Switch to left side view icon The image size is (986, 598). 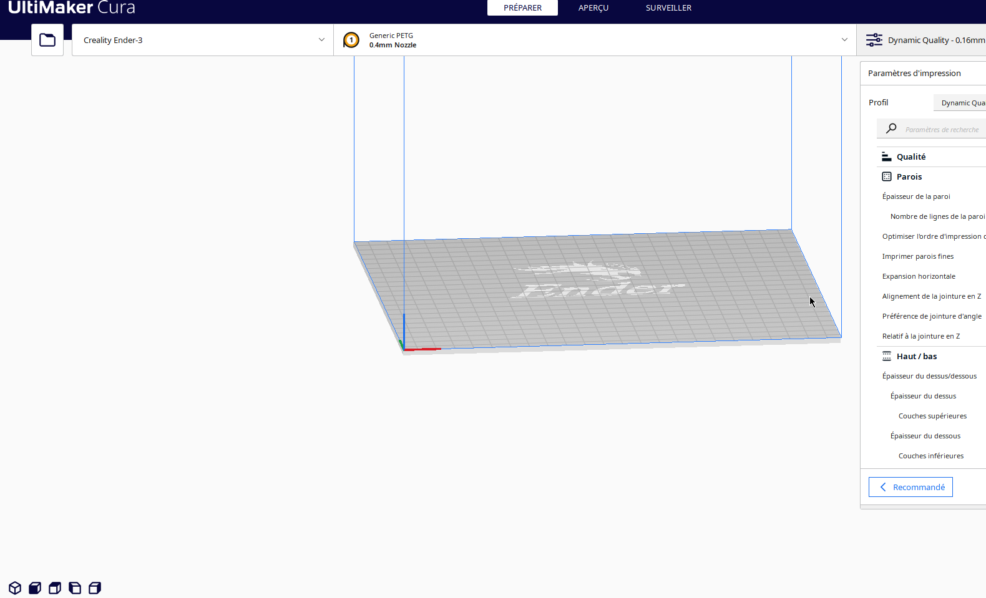75,588
